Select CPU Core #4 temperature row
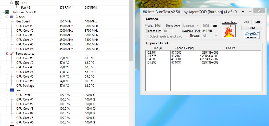The width and height of the screenshot is (269, 126). pos(64,72)
